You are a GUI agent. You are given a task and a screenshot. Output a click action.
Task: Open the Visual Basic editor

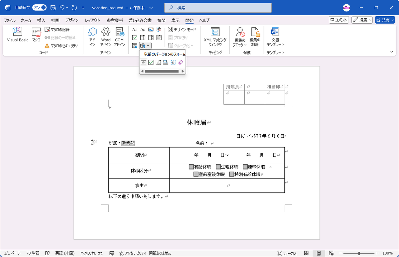coord(17,35)
